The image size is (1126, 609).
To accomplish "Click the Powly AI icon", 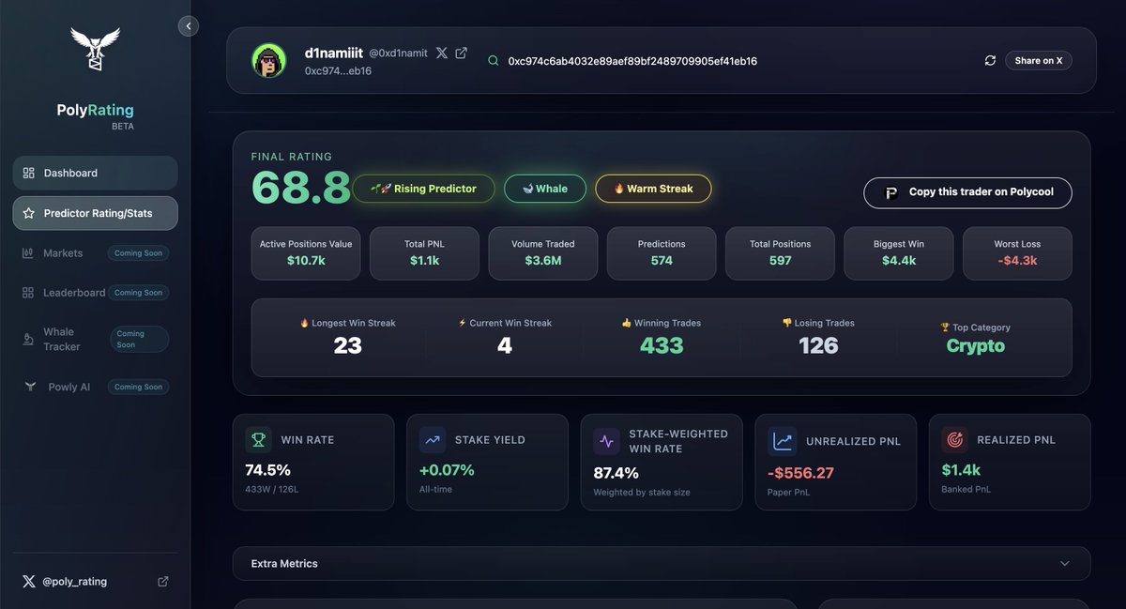I will coord(30,387).
